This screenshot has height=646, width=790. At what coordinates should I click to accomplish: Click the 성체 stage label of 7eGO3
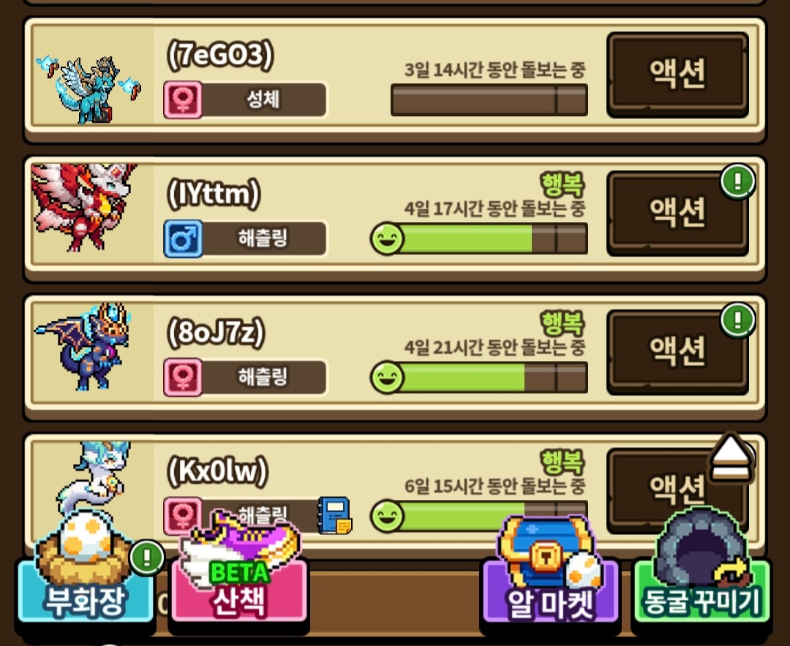point(263,99)
